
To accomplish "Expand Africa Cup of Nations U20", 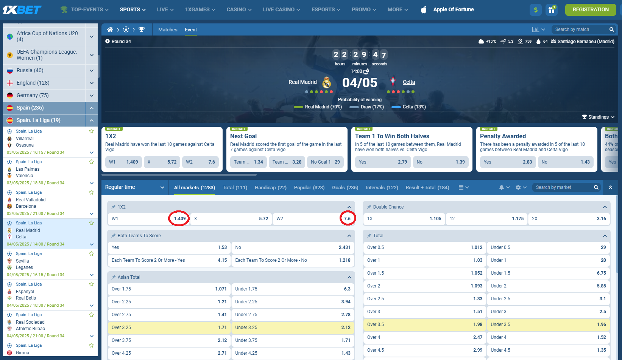I will 91,37.
